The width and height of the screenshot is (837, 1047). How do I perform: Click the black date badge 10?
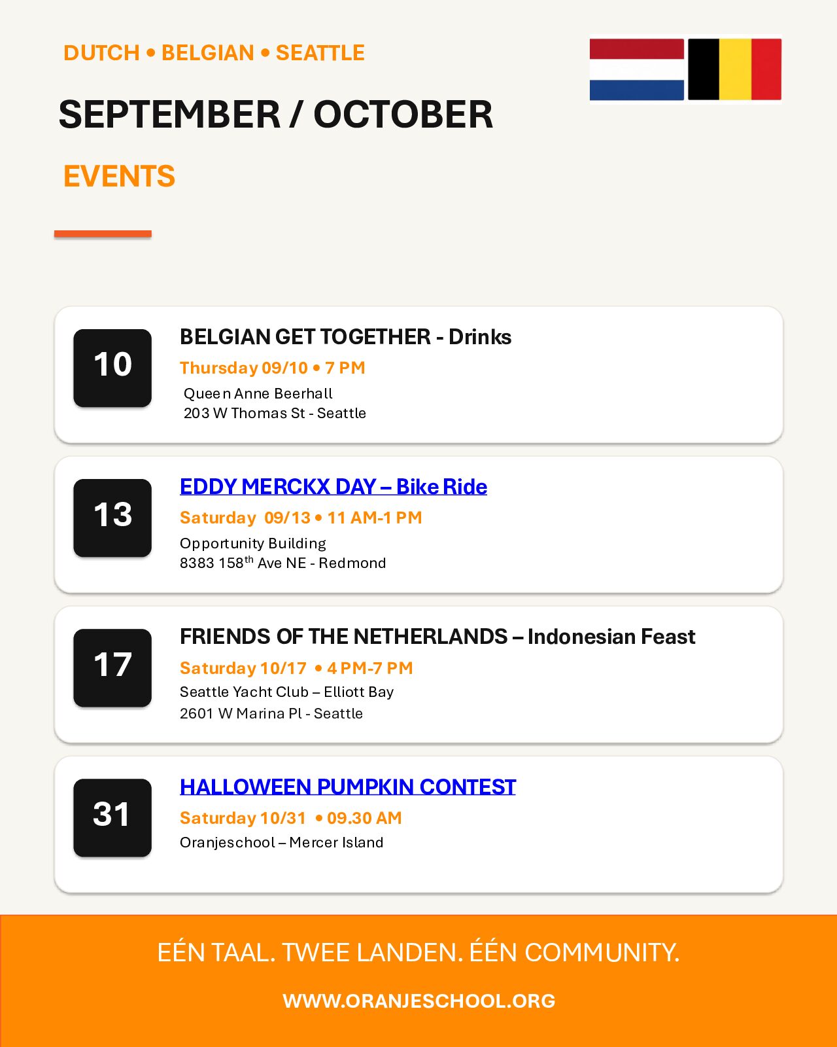click(112, 368)
